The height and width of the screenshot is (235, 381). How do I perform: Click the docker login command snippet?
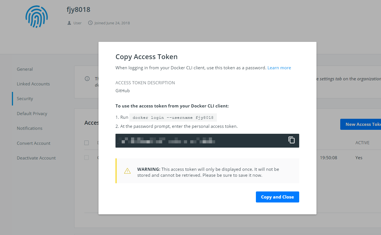pyautogui.click(x=173, y=117)
